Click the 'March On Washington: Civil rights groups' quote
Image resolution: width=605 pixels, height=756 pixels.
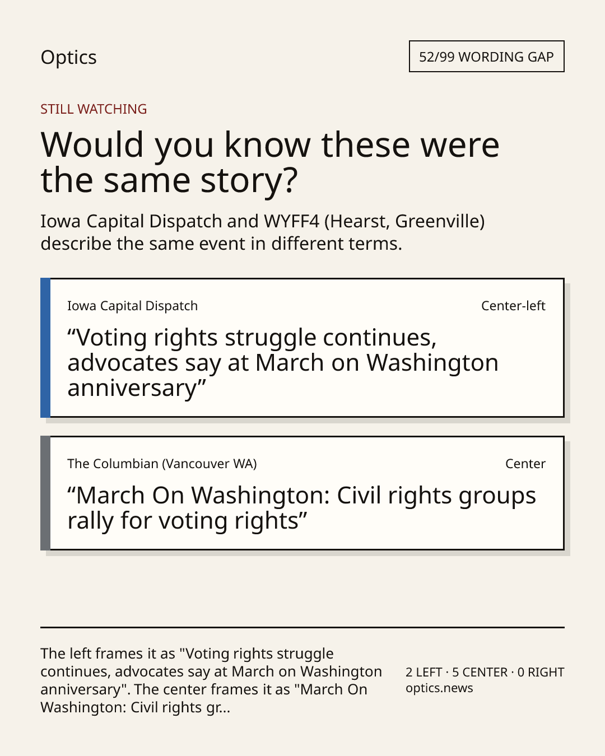[302, 508]
